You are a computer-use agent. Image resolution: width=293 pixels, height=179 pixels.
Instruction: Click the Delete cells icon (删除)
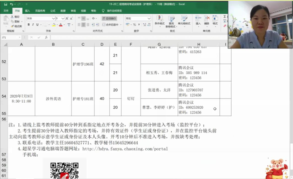click(206, 20)
